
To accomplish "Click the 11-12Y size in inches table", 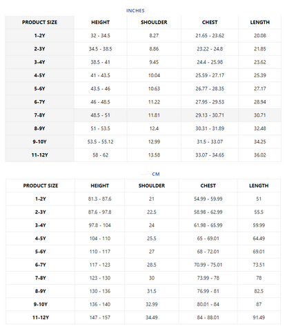I will 39,155.
